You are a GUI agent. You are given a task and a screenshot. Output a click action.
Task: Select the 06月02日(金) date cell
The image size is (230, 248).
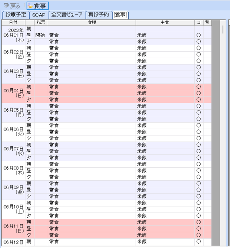pos(13,54)
